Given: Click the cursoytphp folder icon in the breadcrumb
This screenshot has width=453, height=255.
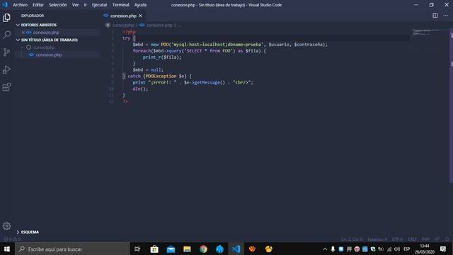Looking at the screenshot, I should click(x=108, y=25).
